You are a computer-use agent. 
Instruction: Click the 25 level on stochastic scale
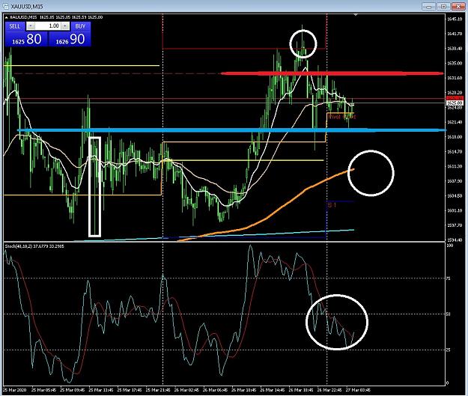tap(449, 350)
